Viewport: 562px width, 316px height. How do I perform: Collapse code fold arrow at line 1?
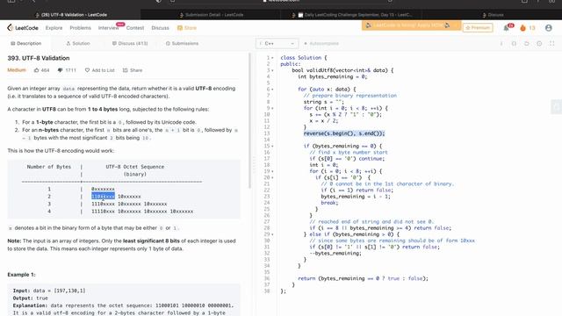272,58
